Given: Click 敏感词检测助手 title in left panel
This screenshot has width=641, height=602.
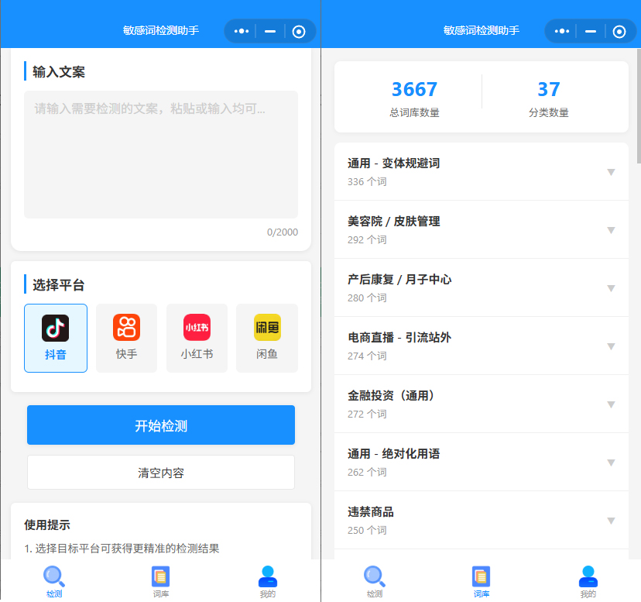Looking at the screenshot, I should point(161,30).
